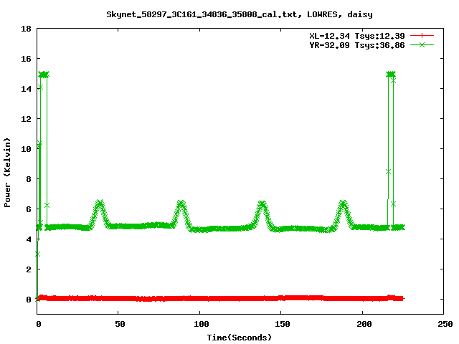
Task: Click the green calibration spike at plot start
Action: coord(43,75)
